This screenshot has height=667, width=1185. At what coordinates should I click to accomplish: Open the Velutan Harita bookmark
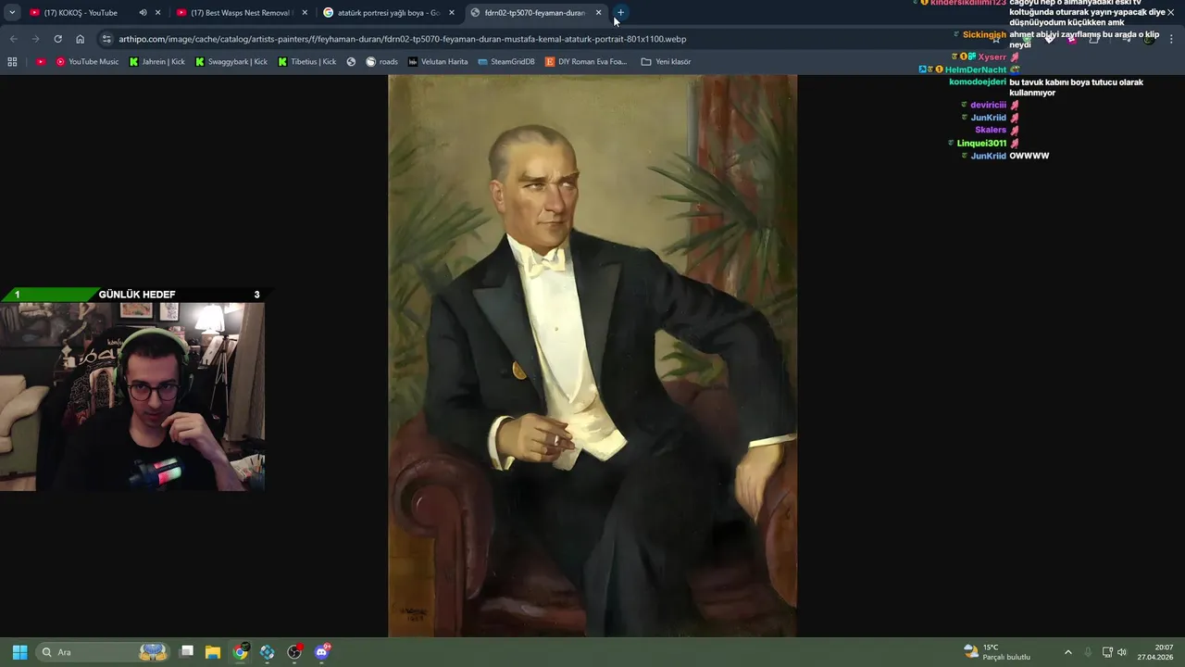point(438,62)
